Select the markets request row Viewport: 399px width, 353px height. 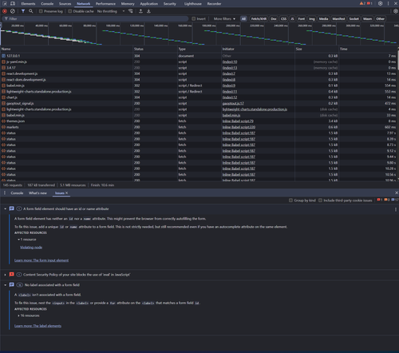click(x=199, y=127)
